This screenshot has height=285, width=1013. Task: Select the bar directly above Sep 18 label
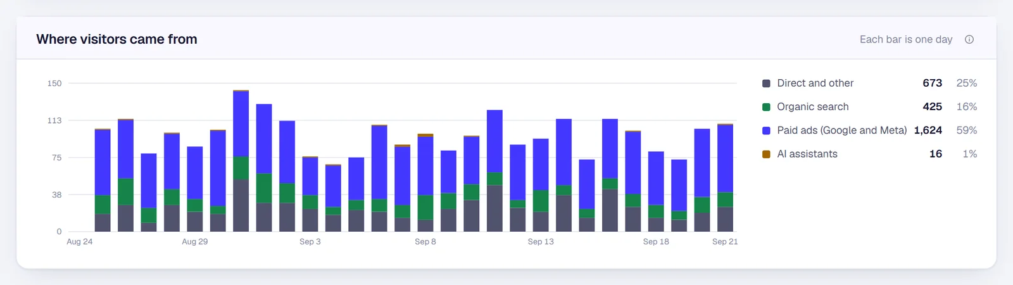pos(656,192)
